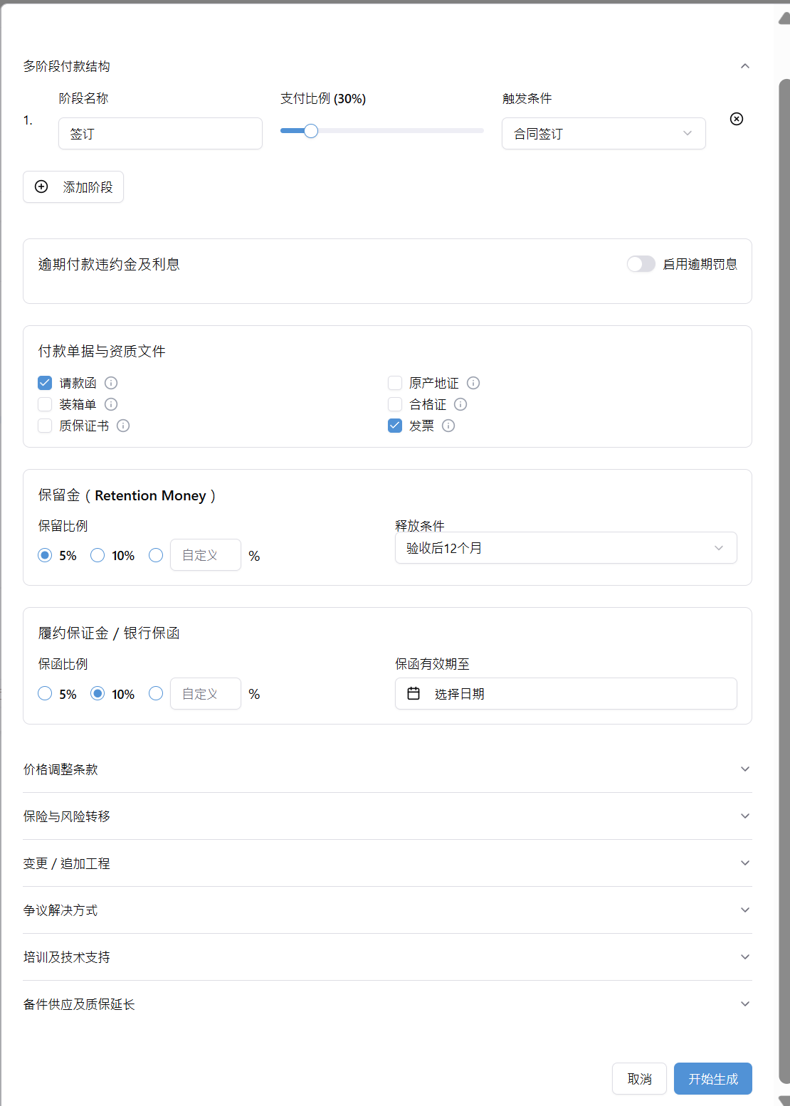This screenshot has height=1106, width=790.
Task: View info icon next to 合格证
Action: click(460, 404)
